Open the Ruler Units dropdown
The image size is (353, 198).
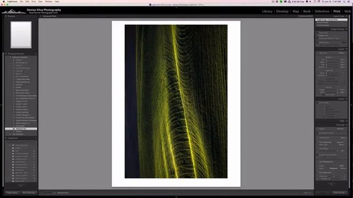pos(341,53)
